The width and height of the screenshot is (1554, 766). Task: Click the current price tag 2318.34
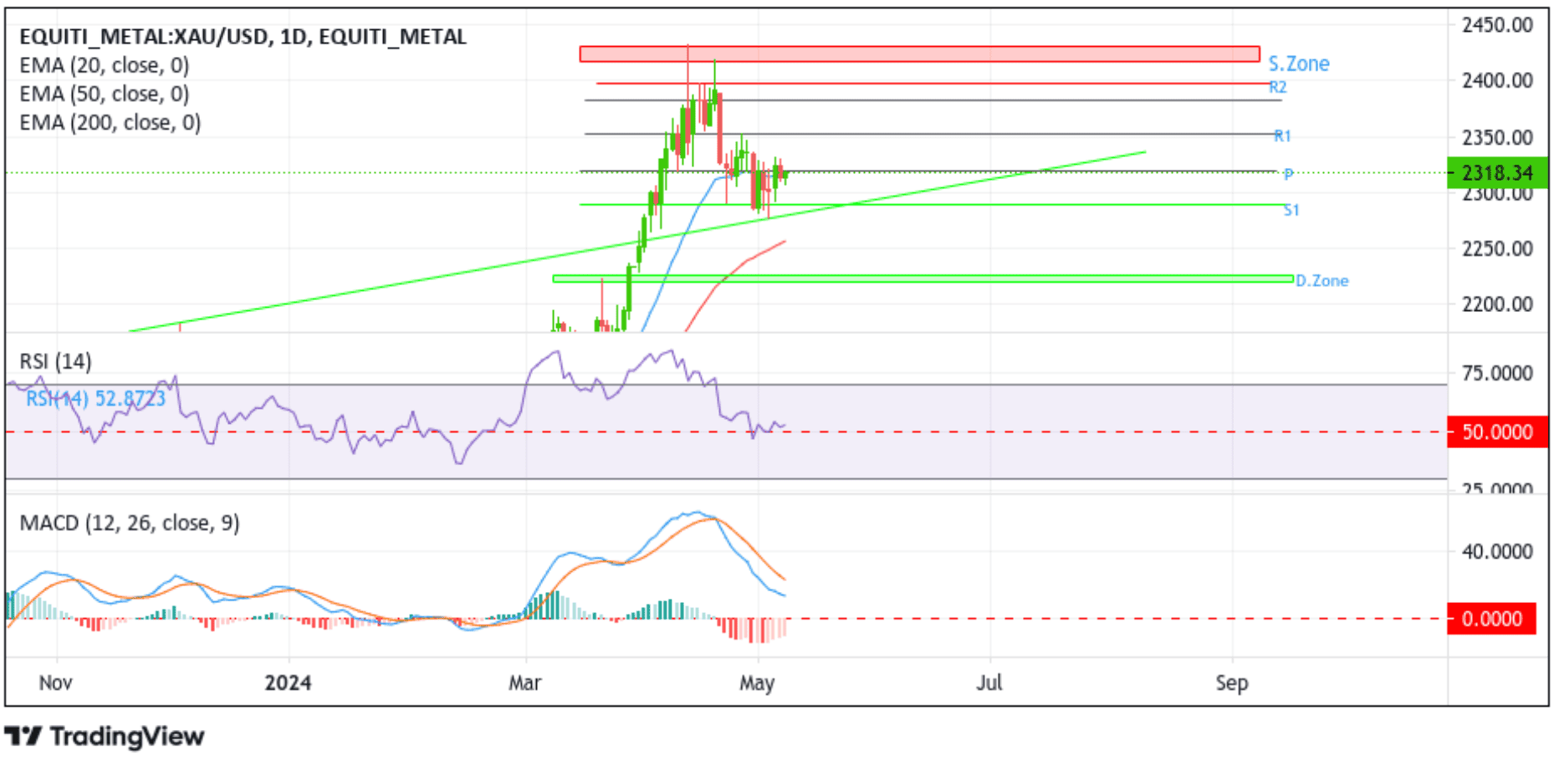tap(1497, 173)
